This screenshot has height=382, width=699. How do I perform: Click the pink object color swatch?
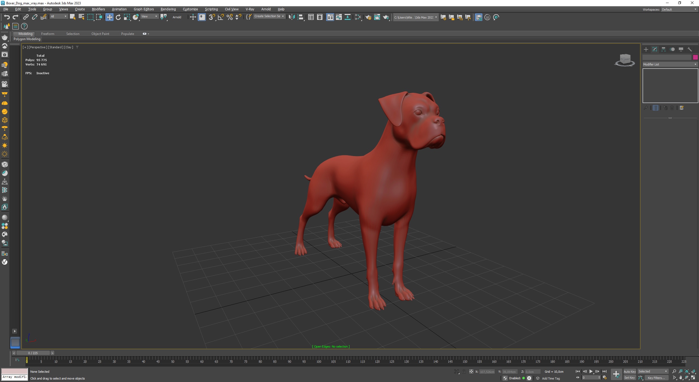point(695,57)
